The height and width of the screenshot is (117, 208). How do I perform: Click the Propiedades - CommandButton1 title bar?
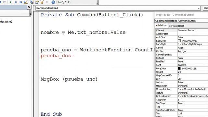(x=181, y=15)
